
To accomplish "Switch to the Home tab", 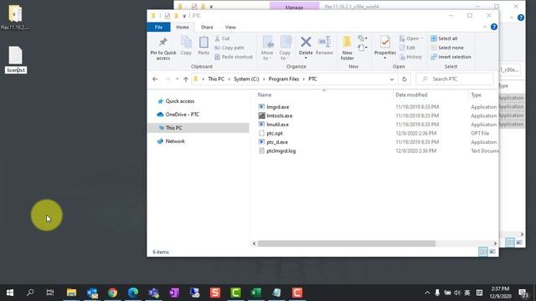I will [x=183, y=27].
